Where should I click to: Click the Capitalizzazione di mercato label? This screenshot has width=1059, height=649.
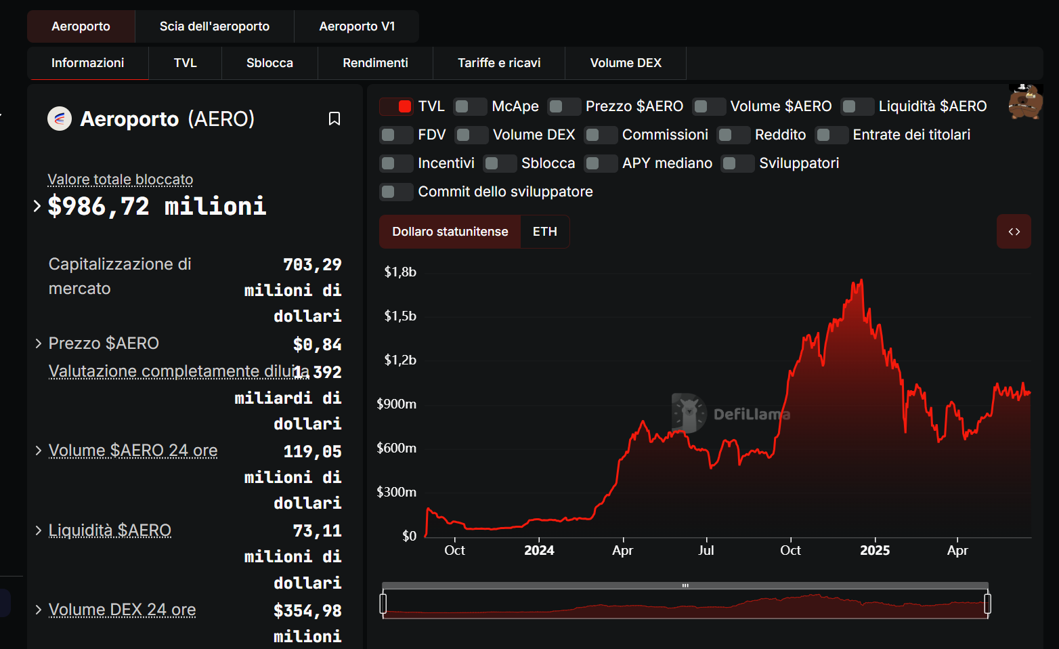tap(120, 276)
